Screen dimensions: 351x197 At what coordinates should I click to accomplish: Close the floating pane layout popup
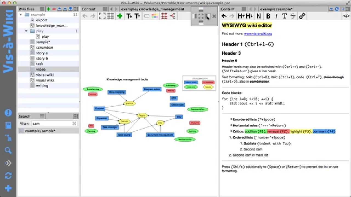pyautogui.click(x=214, y=16)
